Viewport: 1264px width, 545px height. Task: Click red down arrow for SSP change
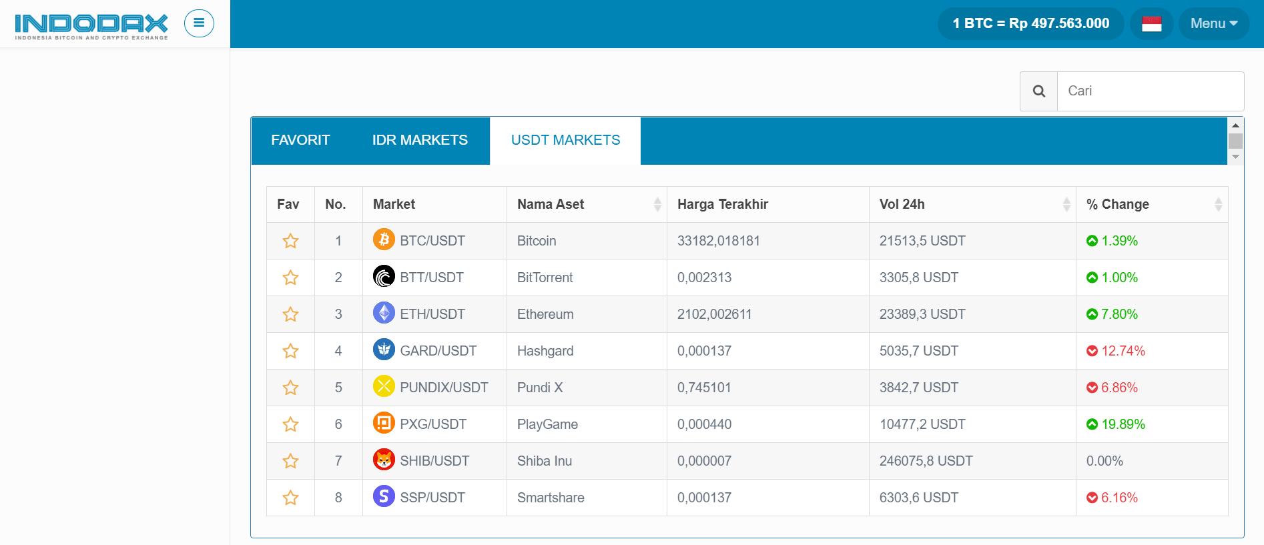[x=1092, y=498]
